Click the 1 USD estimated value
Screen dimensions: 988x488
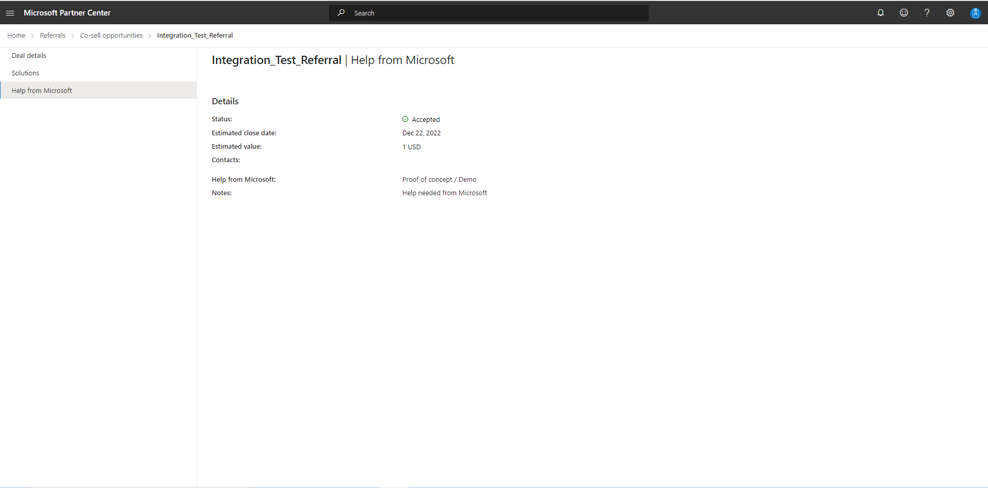412,147
